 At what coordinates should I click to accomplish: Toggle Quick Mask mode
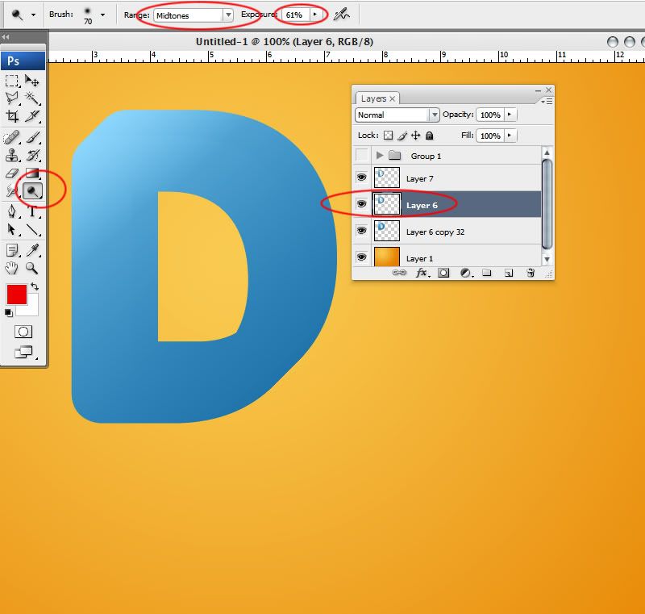click(x=23, y=332)
